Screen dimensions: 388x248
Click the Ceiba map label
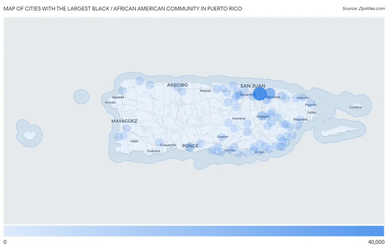click(x=311, y=113)
